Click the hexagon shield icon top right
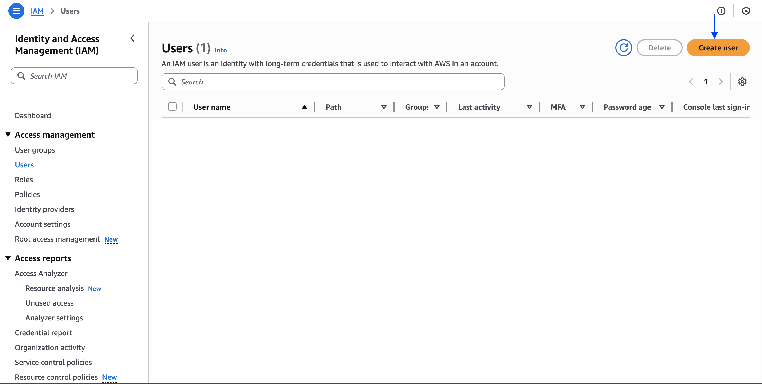 [x=746, y=11]
